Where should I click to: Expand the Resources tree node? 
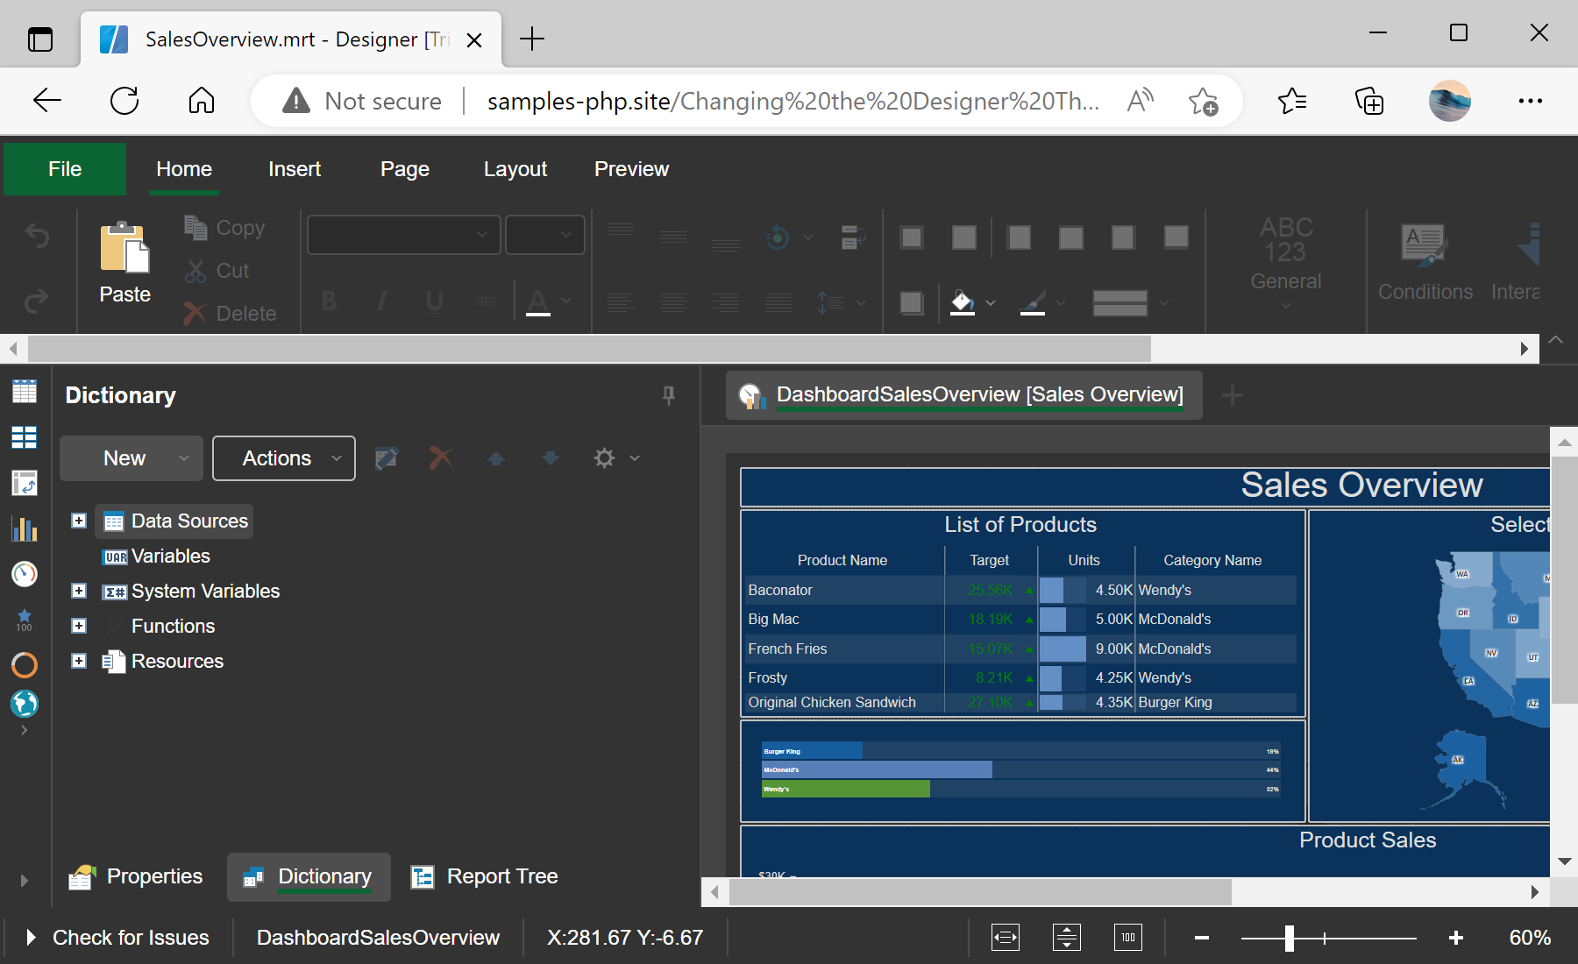79,661
